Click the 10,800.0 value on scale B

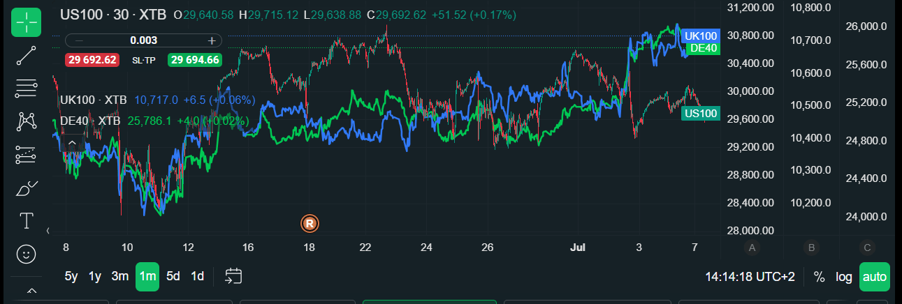click(x=810, y=7)
